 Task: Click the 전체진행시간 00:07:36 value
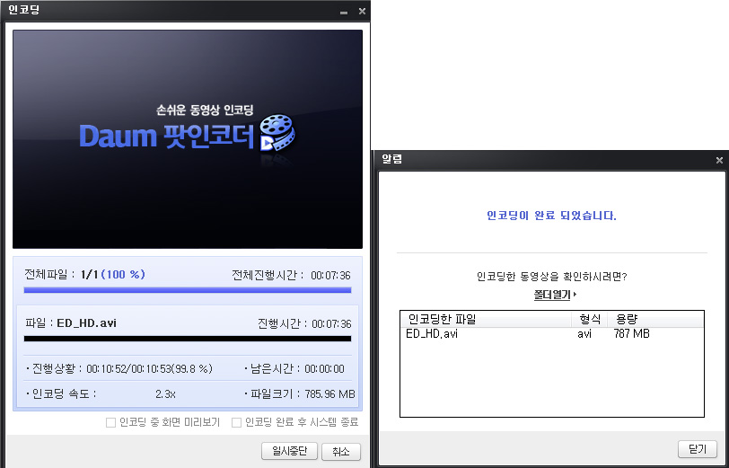tap(330, 276)
